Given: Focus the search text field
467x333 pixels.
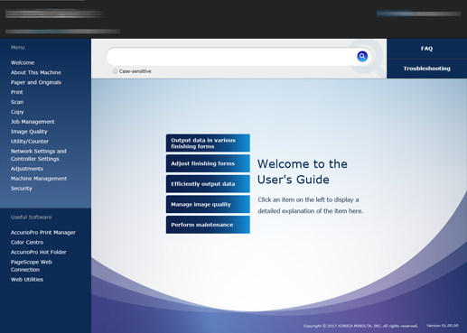Looking at the screenshot, I should pos(231,56).
